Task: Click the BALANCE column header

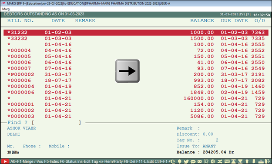Action: [202, 20]
